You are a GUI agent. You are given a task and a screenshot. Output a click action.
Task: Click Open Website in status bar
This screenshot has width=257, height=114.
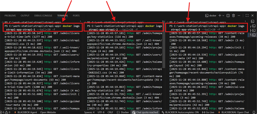[48, 112]
